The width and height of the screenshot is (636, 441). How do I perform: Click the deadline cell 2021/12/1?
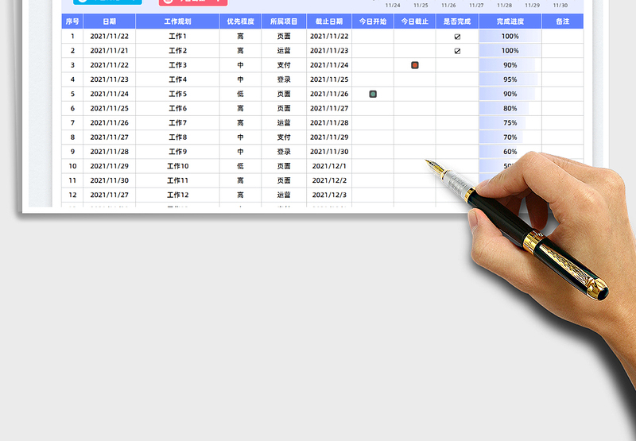click(329, 166)
